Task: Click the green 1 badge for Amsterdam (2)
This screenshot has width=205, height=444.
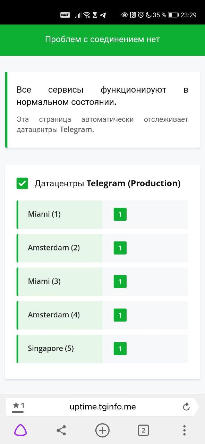Action: point(120,248)
